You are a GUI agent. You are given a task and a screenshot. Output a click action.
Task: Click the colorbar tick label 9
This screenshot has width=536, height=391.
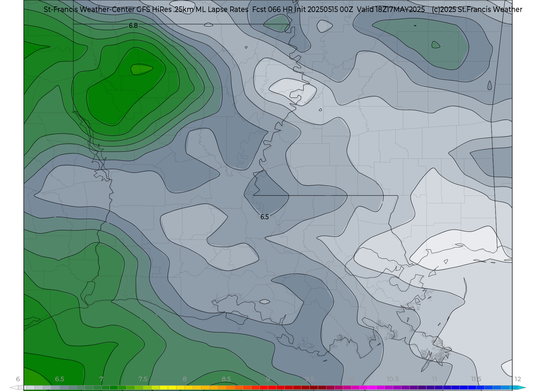click(268, 379)
